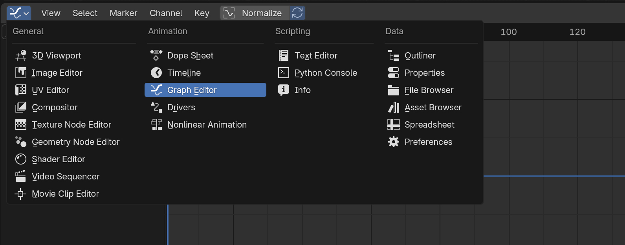Screen dimensions: 625x245
Task: Click the Text Editor page icon
Action: tap(284, 55)
